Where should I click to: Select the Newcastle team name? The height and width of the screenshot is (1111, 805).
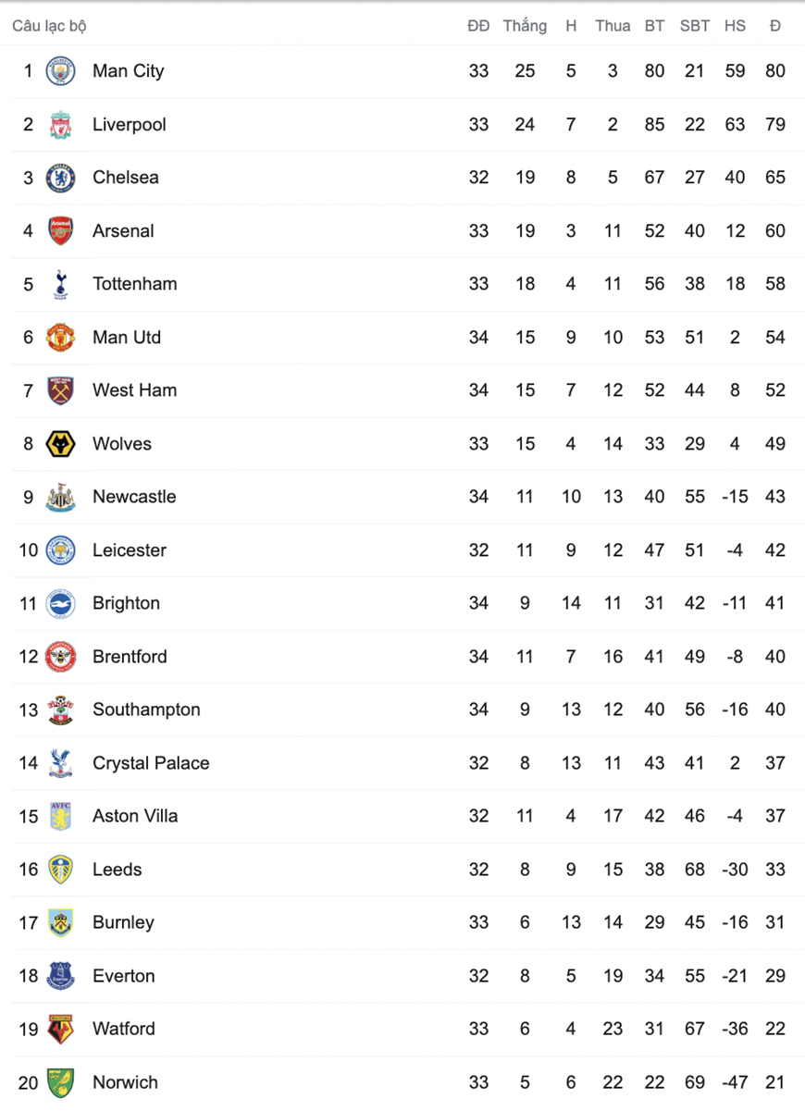coord(134,497)
